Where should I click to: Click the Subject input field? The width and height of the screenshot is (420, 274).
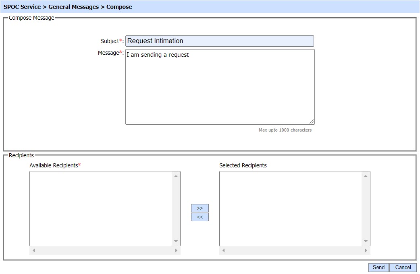[219, 41]
